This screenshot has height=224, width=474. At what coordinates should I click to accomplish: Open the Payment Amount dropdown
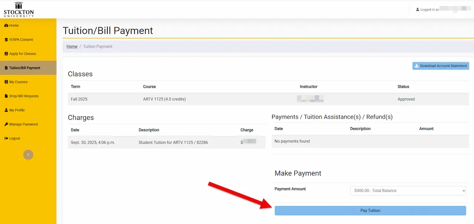(x=408, y=190)
